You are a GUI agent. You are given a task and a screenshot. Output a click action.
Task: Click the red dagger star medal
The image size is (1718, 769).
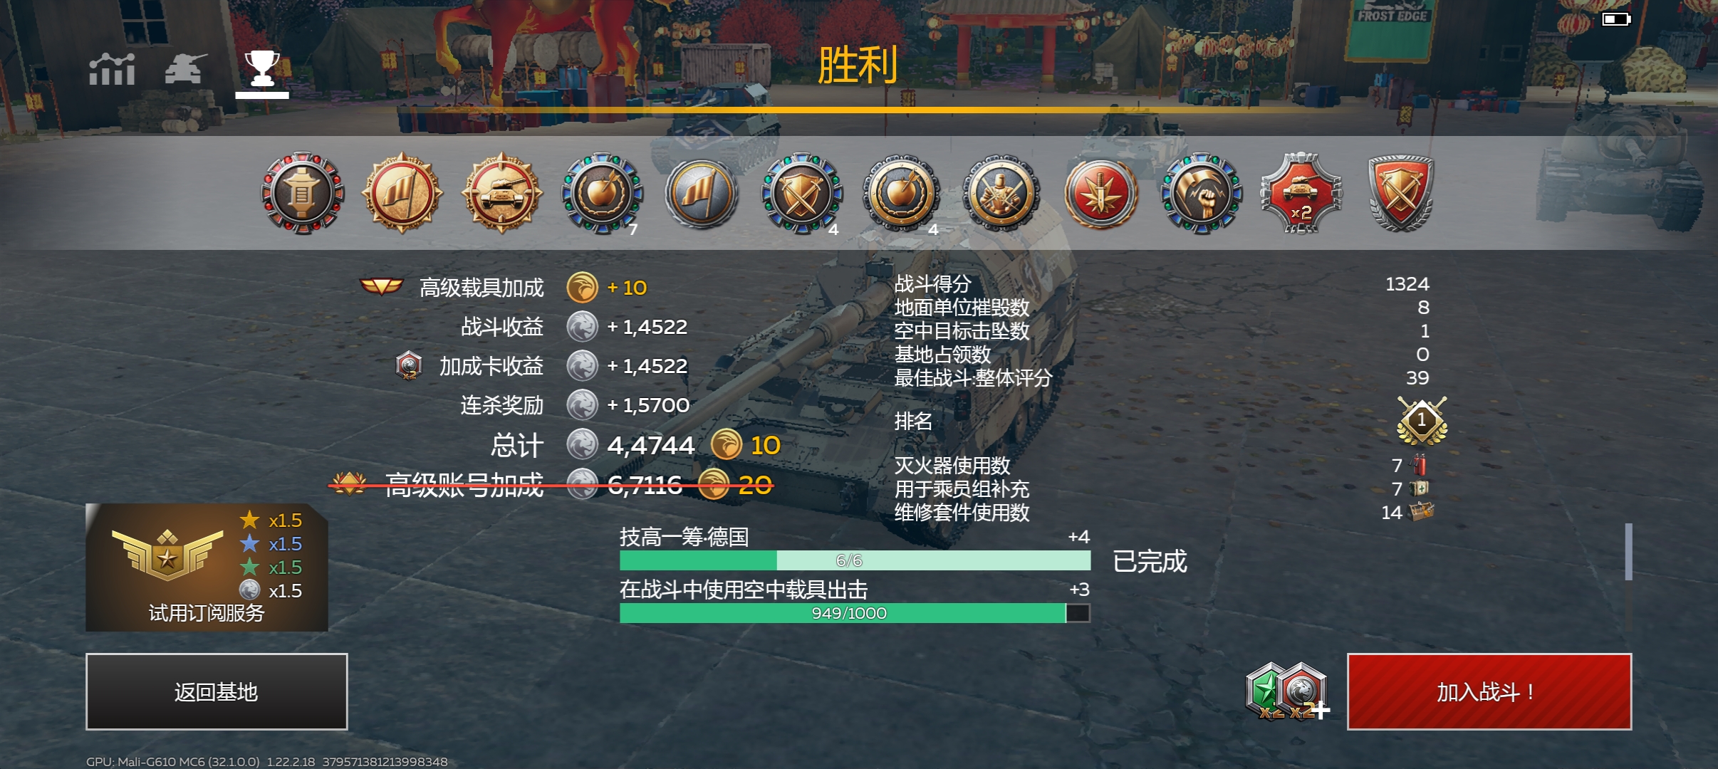(1102, 193)
